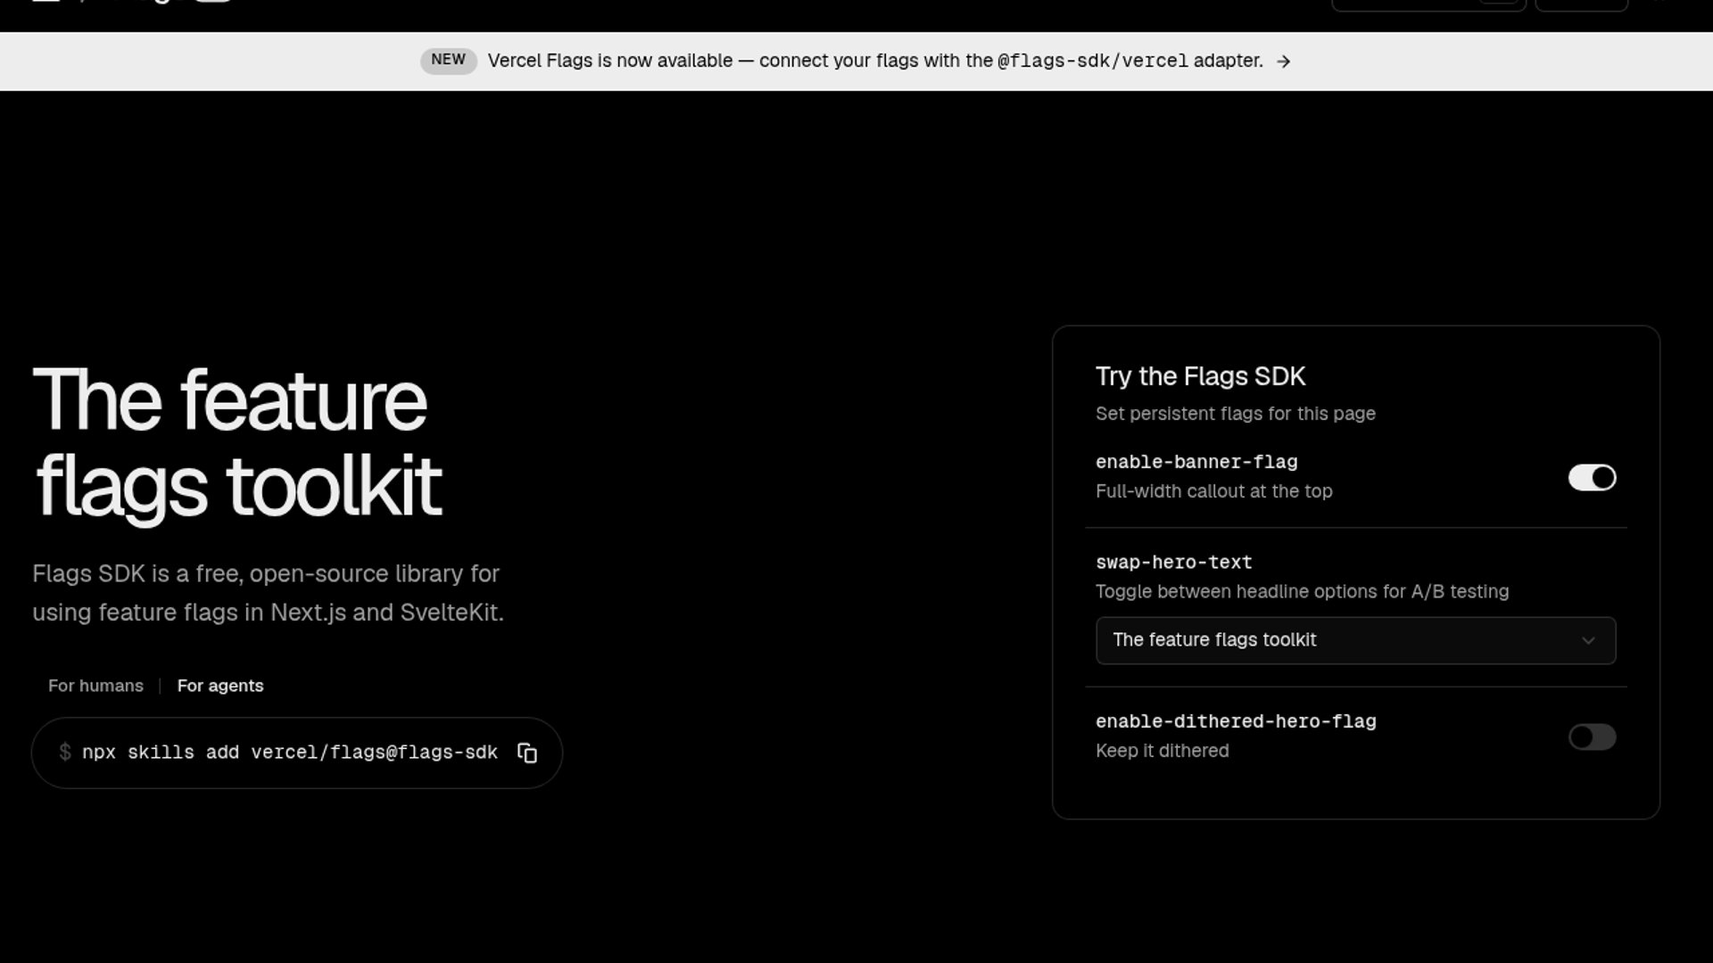This screenshot has width=1713, height=963.
Task: Expand the dropdown chevron beside The feature flags toolkit
Action: (1588, 641)
